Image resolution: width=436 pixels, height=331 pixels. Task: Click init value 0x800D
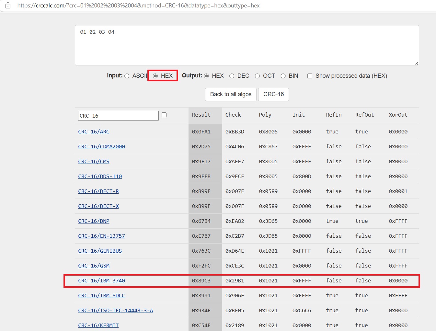[302, 176]
